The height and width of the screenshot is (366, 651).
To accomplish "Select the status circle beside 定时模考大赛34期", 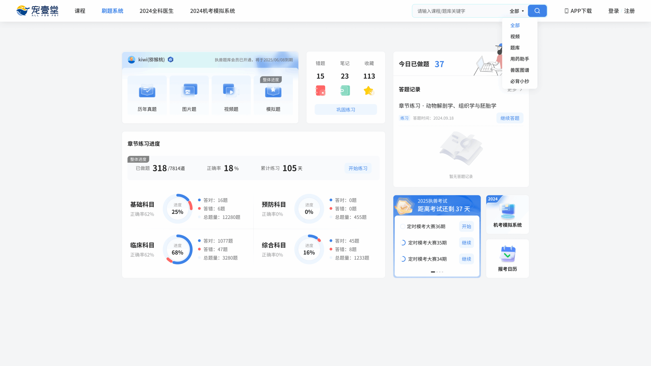I will coord(403,259).
